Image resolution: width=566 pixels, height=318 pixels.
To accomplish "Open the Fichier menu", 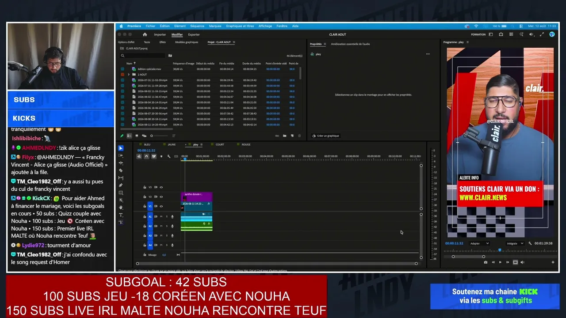I will [150, 26].
